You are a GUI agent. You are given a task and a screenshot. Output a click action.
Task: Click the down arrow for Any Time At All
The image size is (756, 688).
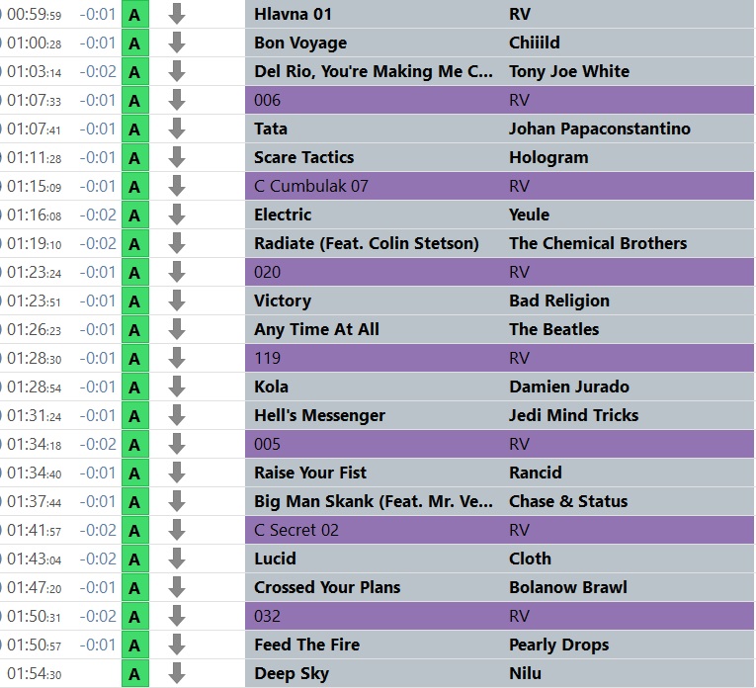click(x=177, y=330)
